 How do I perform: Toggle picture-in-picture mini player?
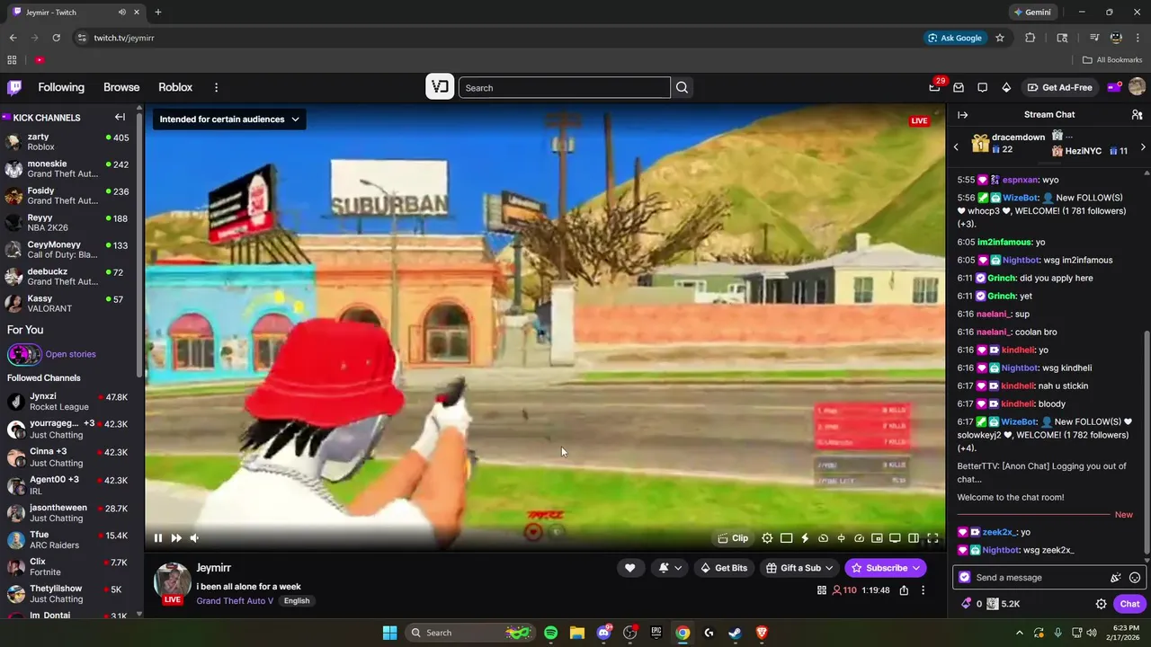(x=877, y=538)
